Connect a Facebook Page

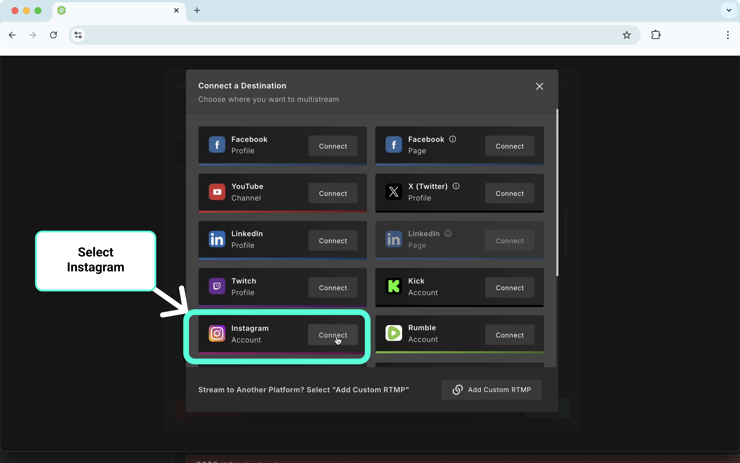point(510,146)
